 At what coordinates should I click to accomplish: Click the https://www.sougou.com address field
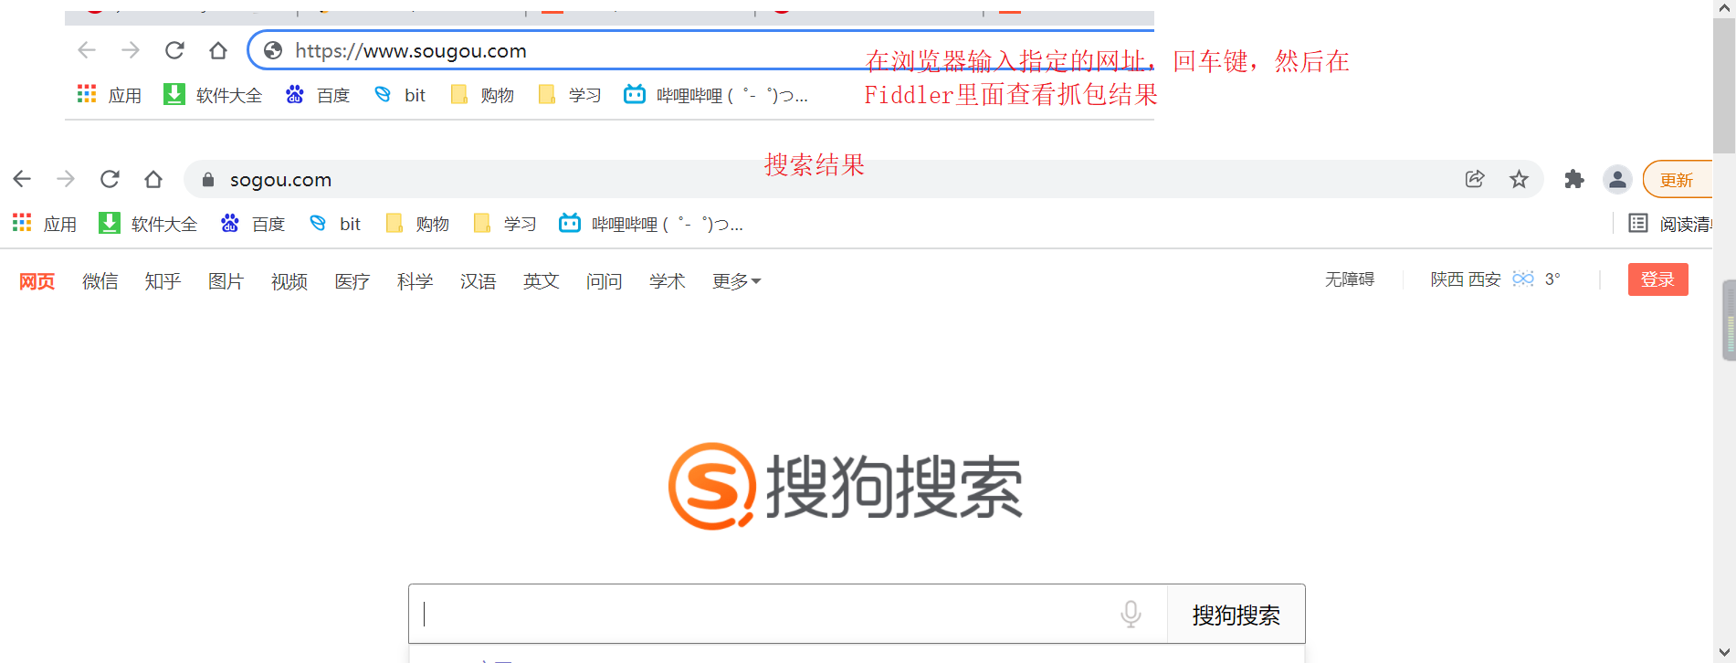pos(701,50)
